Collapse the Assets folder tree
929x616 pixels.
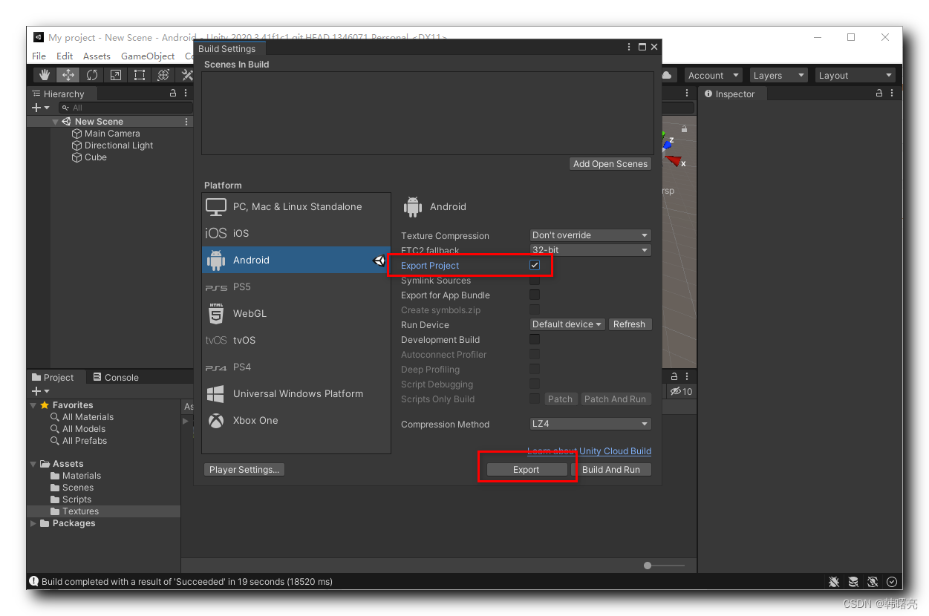coord(33,464)
